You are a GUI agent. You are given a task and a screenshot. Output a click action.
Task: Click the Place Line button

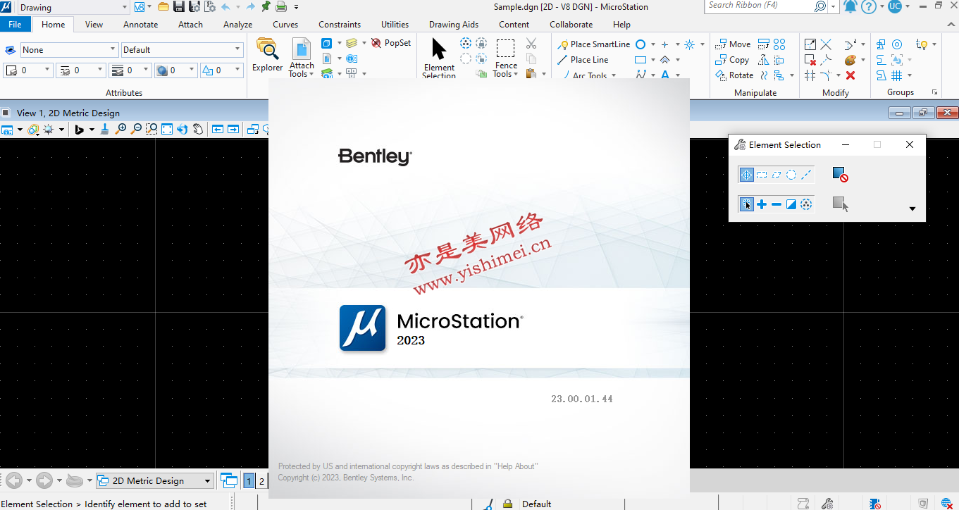583,60
